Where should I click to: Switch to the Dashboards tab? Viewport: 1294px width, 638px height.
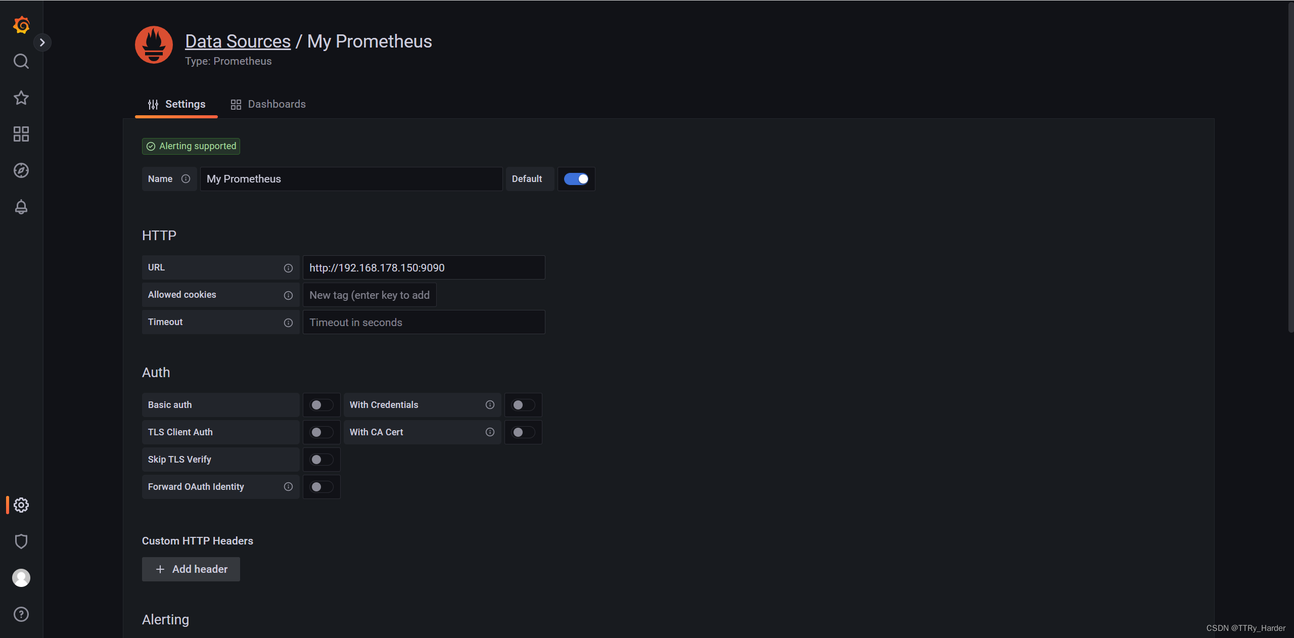coord(268,104)
